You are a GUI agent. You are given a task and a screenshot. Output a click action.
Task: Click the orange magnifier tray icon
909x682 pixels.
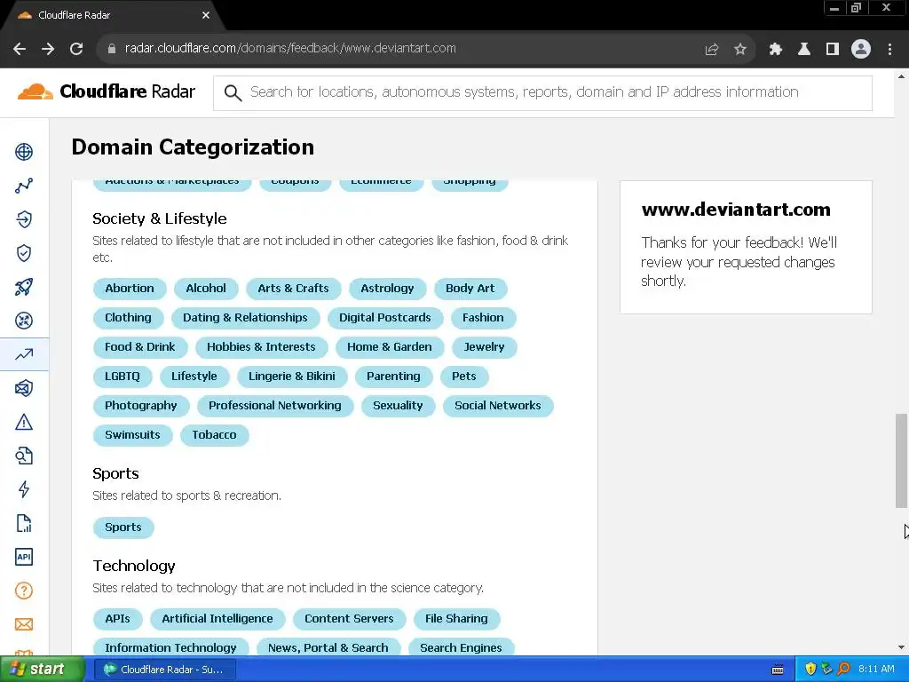tap(843, 670)
